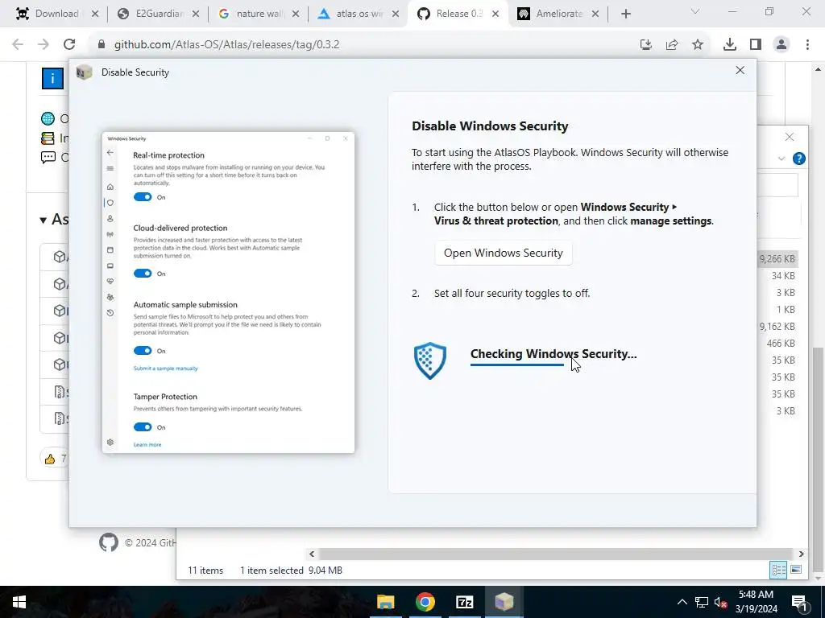Click the 34 KB file size entry
This screenshot has height=618, width=825.
(783, 275)
